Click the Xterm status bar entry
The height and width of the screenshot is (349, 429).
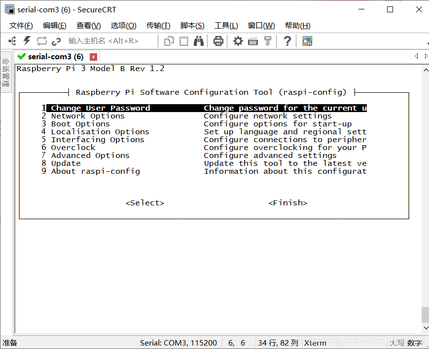pyautogui.click(x=315, y=343)
